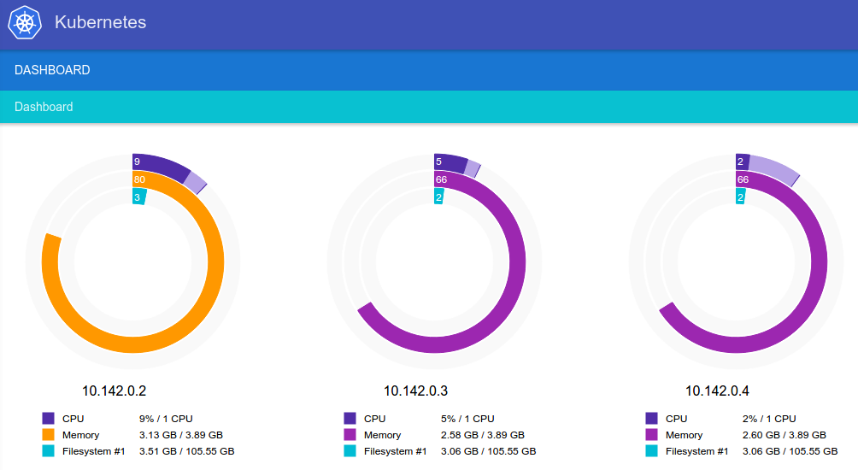The height and width of the screenshot is (470, 858).
Task: Click the Kubernetes wheel logo
Action: click(25, 22)
